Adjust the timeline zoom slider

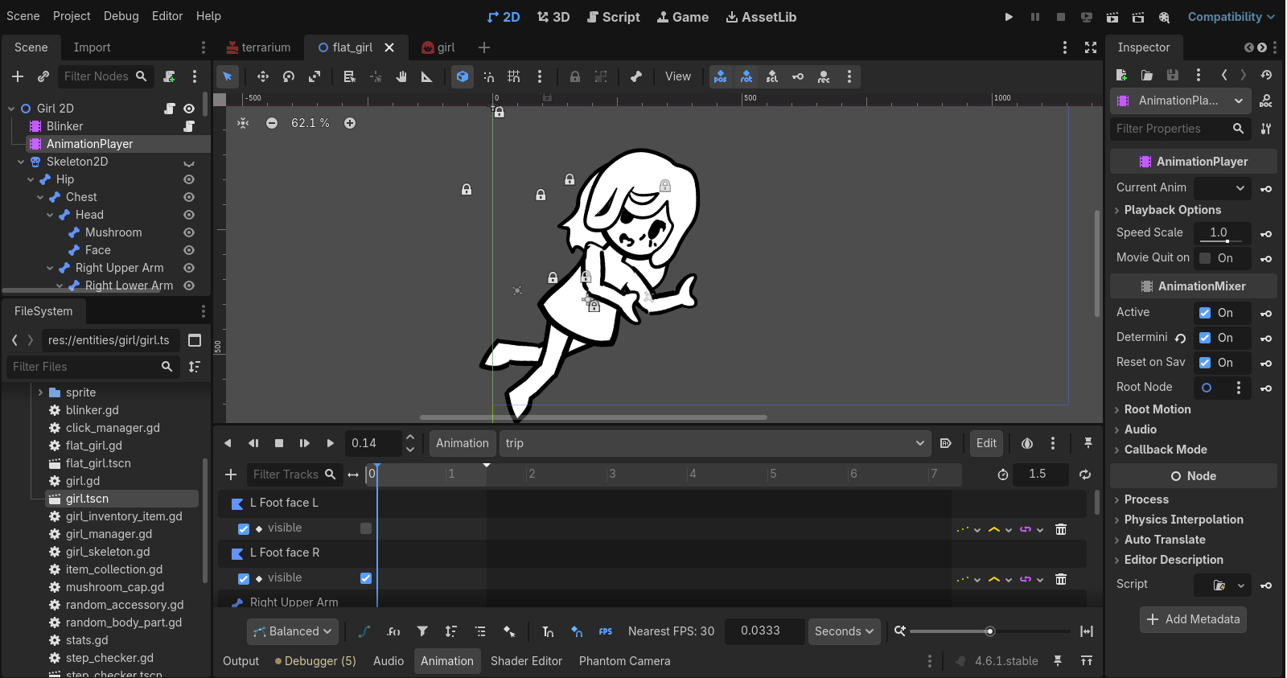pyautogui.click(x=989, y=631)
